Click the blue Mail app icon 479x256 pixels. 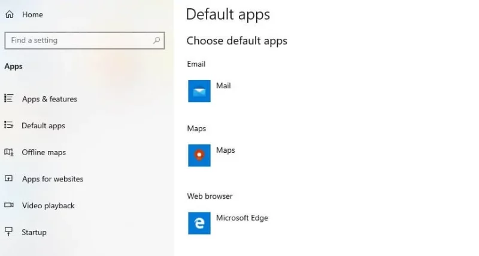click(x=199, y=91)
